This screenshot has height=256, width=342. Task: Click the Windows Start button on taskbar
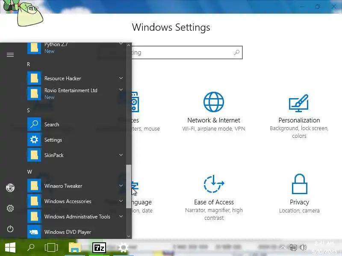10,247
